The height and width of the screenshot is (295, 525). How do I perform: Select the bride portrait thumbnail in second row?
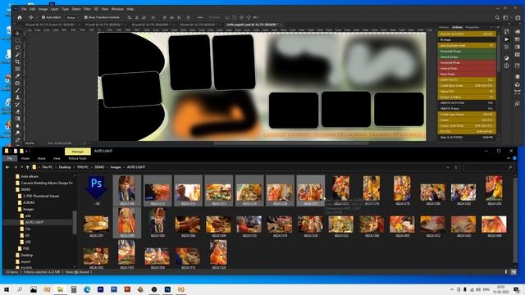[x=126, y=222]
